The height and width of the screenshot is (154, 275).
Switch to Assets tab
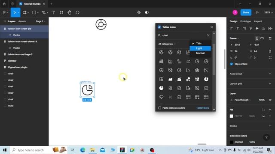click(x=22, y=21)
